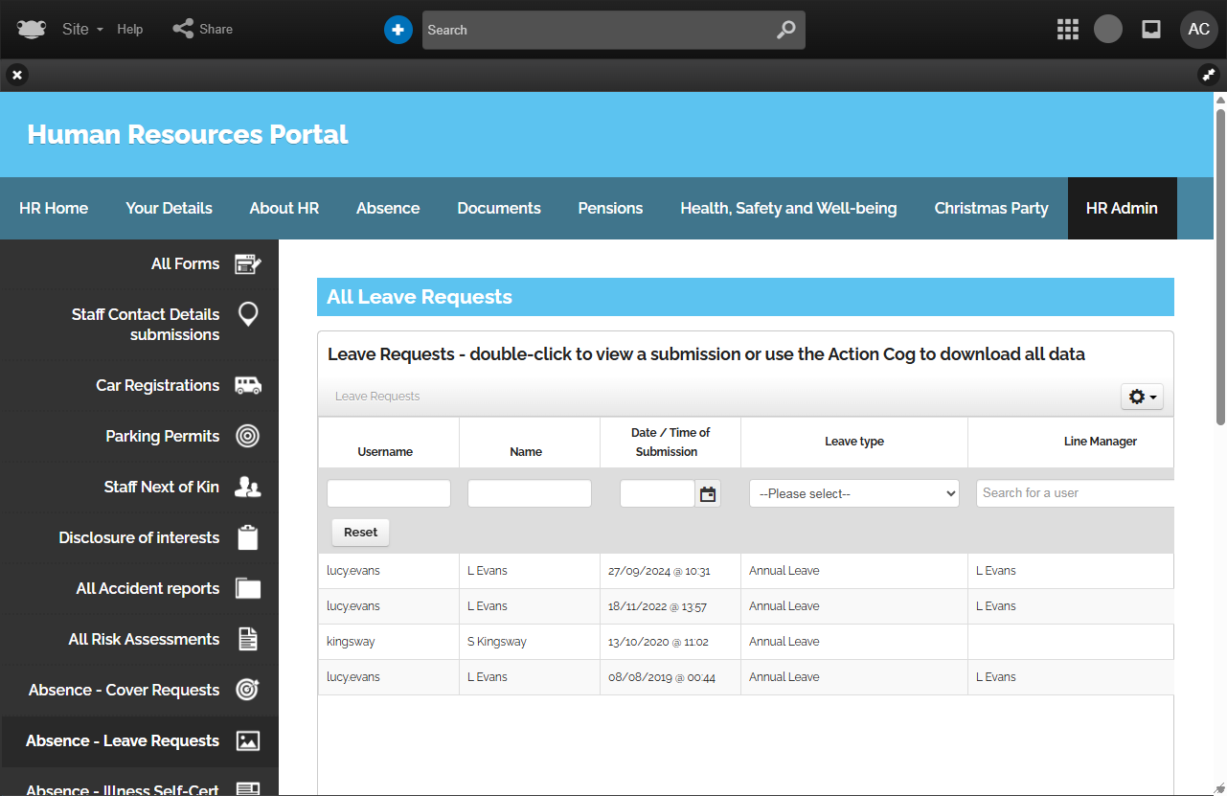Click the Username filter input field

point(388,494)
